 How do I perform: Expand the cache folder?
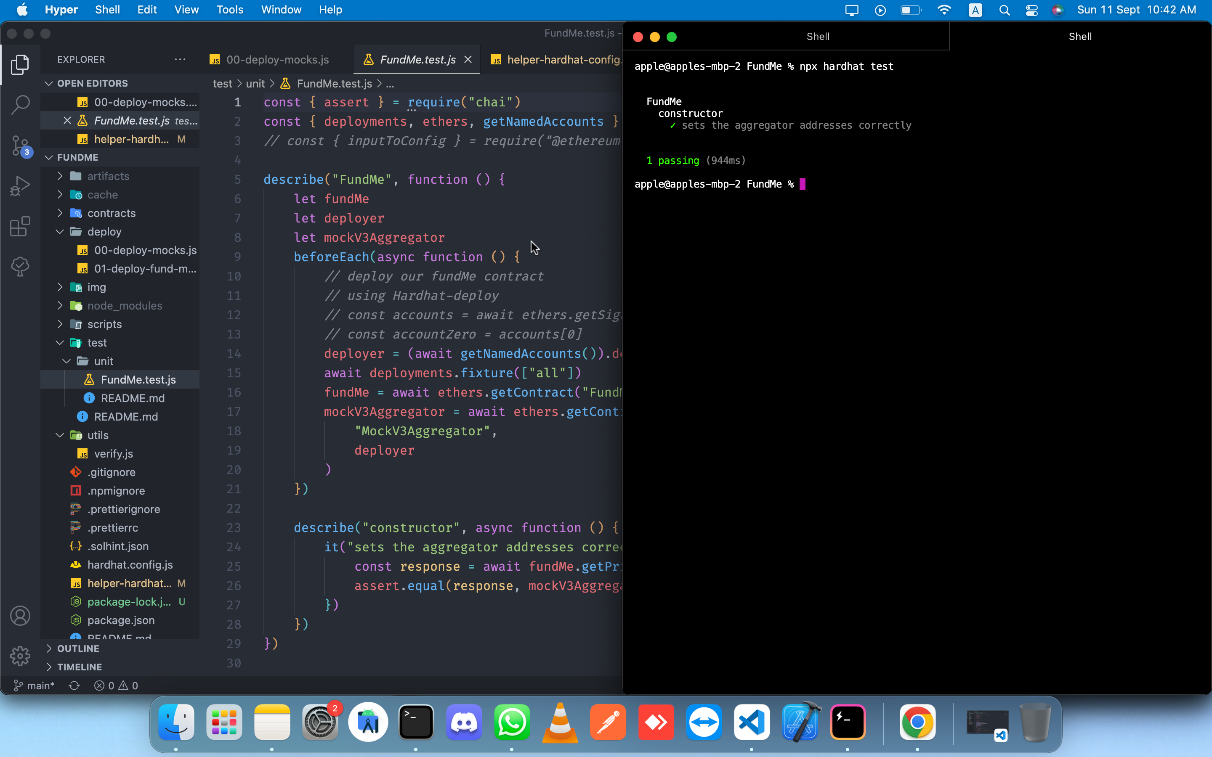120,195
